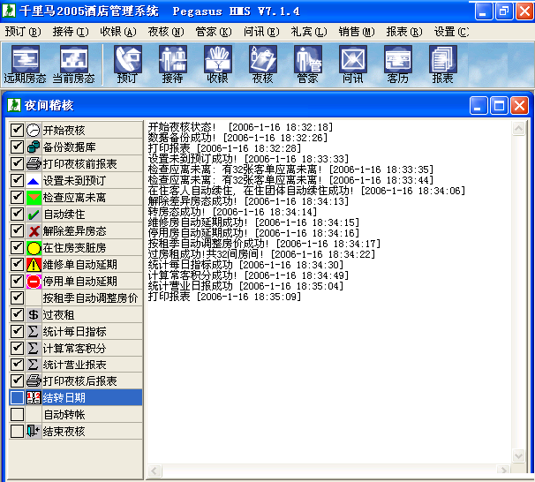Click the printer icon beside 打印夜核前报表
Viewport: 535px width, 482px height.
click(x=34, y=163)
